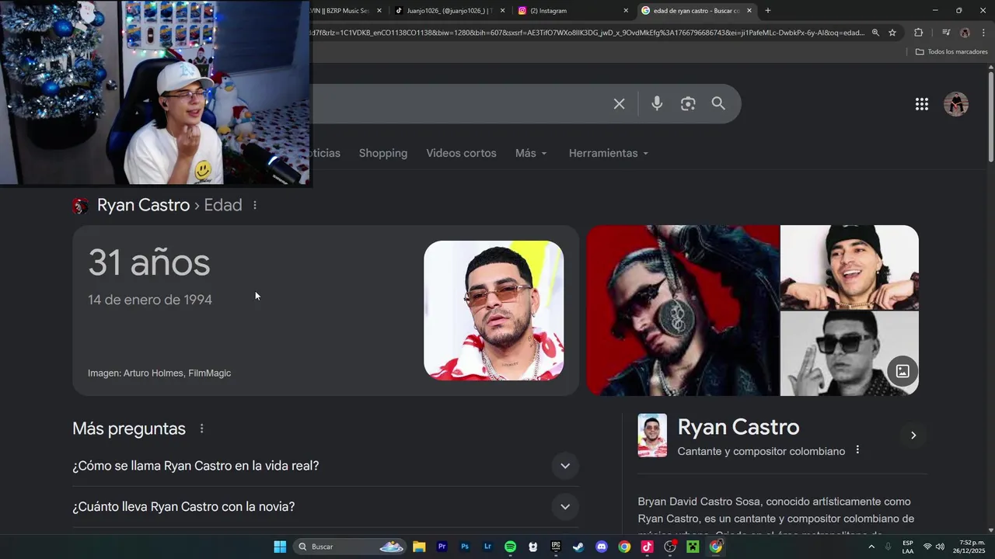This screenshot has width=995, height=559.
Task: Open Premiere Pro from the taskbar
Action: pyautogui.click(x=442, y=547)
